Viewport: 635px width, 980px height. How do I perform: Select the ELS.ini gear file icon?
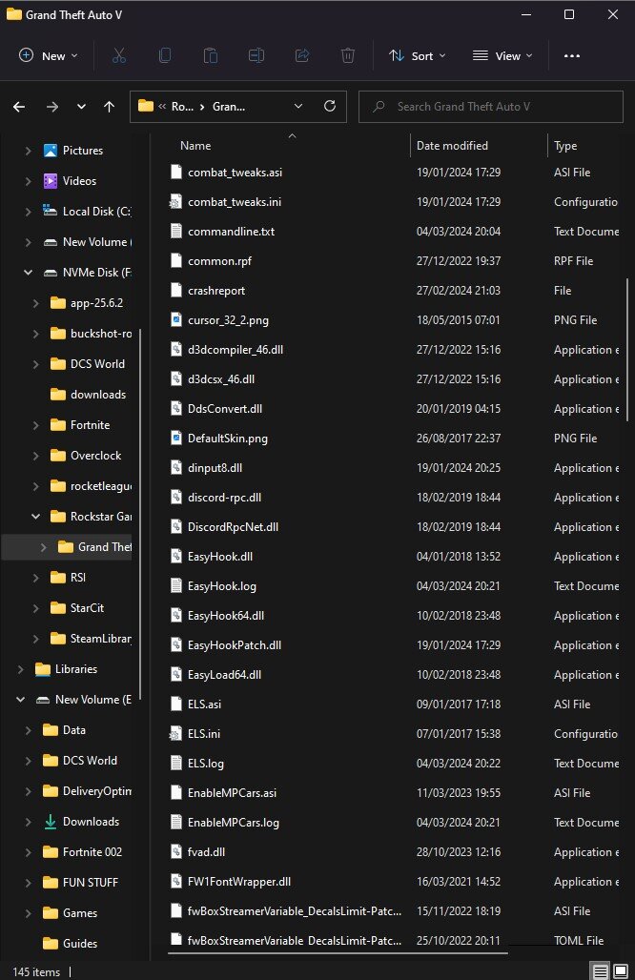click(x=176, y=734)
